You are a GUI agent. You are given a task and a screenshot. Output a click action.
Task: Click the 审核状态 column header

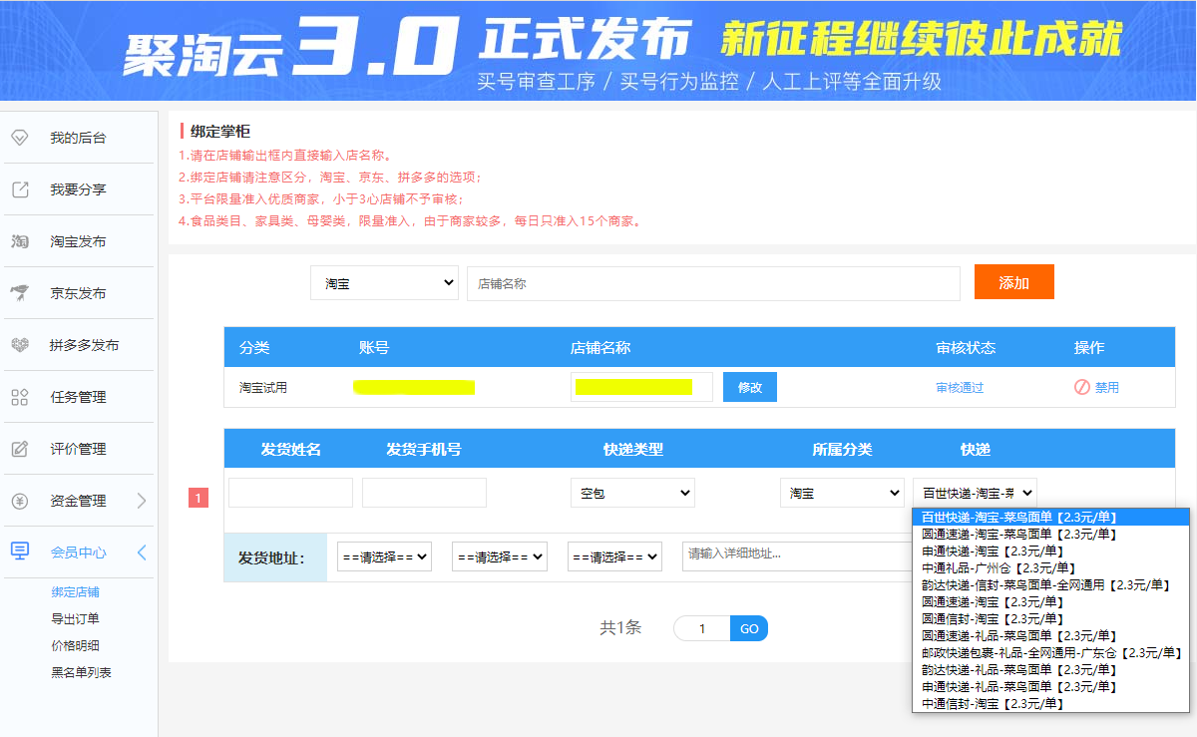click(966, 348)
